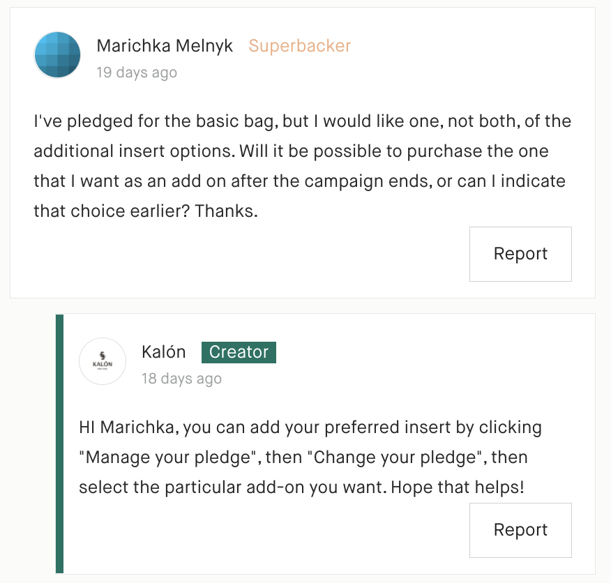Click the "Change your pledge" quoted text
Viewport: 611px width, 583px height.
[x=395, y=457]
